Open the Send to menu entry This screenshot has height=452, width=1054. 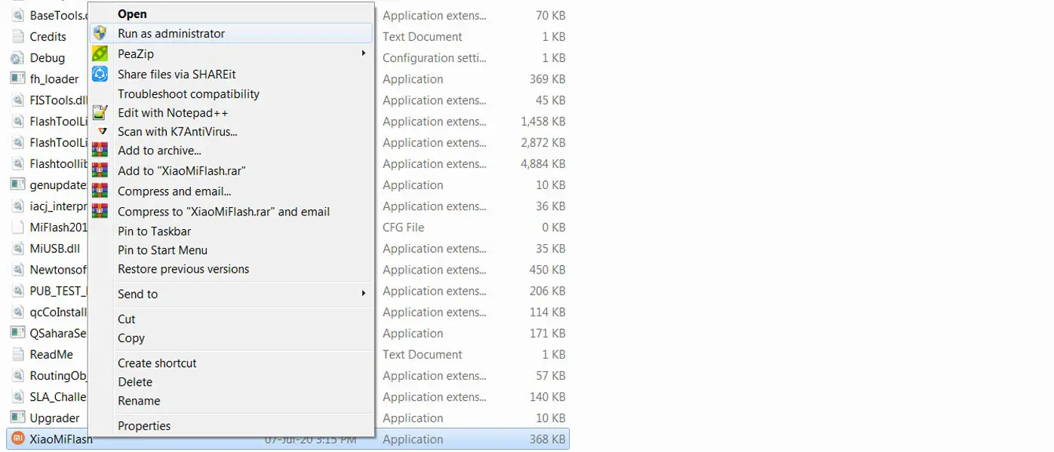137,294
